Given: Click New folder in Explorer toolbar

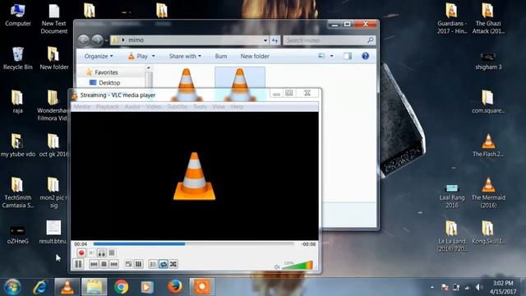Looking at the screenshot, I should click(255, 56).
